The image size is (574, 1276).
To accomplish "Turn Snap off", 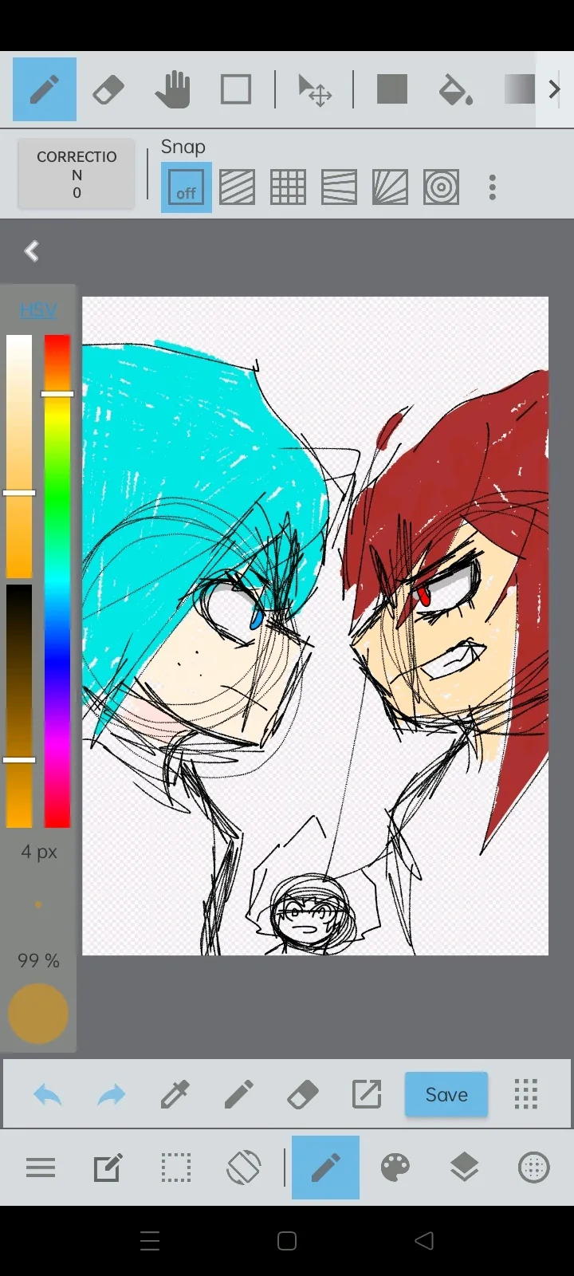I will point(187,187).
